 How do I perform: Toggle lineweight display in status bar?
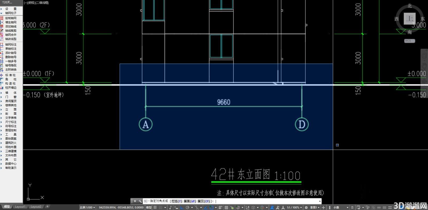click(x=220, y=207)
